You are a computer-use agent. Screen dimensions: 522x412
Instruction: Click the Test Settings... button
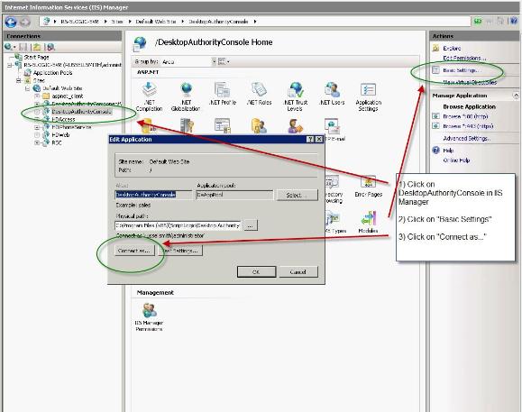(x=181, y=251)
